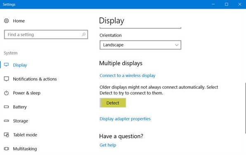This screenshot has height=155, width=246.
Task: Click the Notifications & actions speech bubble icon
Action: click(7, 79)
